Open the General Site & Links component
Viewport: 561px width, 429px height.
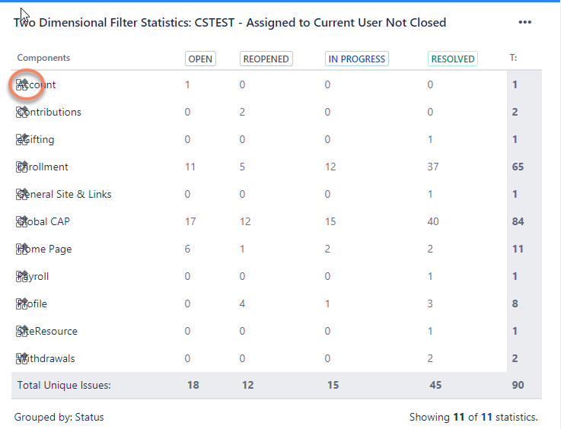pos(69,194)
